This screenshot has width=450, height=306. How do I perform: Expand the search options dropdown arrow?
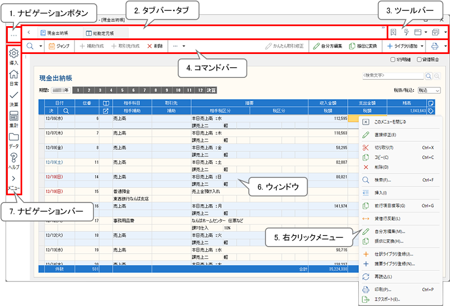[41, 46]
